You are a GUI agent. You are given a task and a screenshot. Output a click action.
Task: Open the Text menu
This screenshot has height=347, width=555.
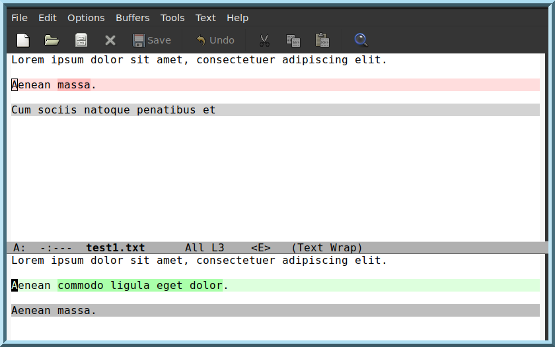pos(205,18)
